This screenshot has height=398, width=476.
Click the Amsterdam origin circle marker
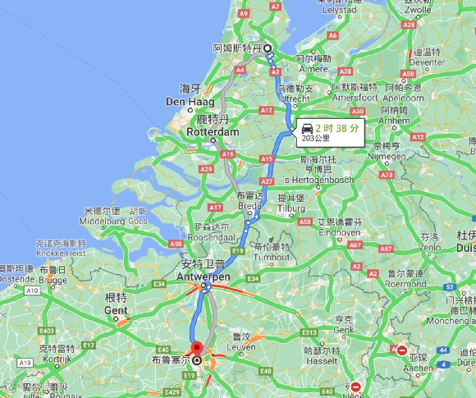click(x=268, y=48)
